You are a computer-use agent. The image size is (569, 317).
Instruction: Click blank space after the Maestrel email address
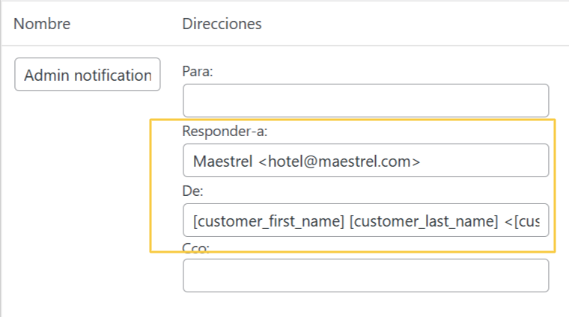tap(487, 161)
